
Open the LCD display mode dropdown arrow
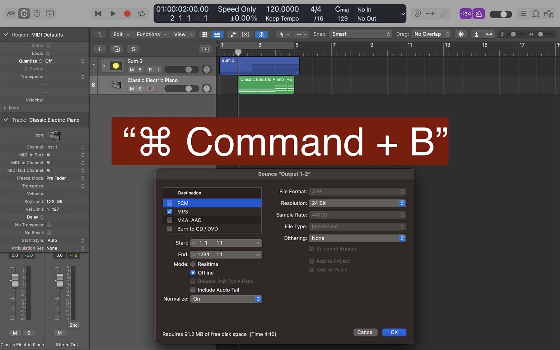(403, 14)
